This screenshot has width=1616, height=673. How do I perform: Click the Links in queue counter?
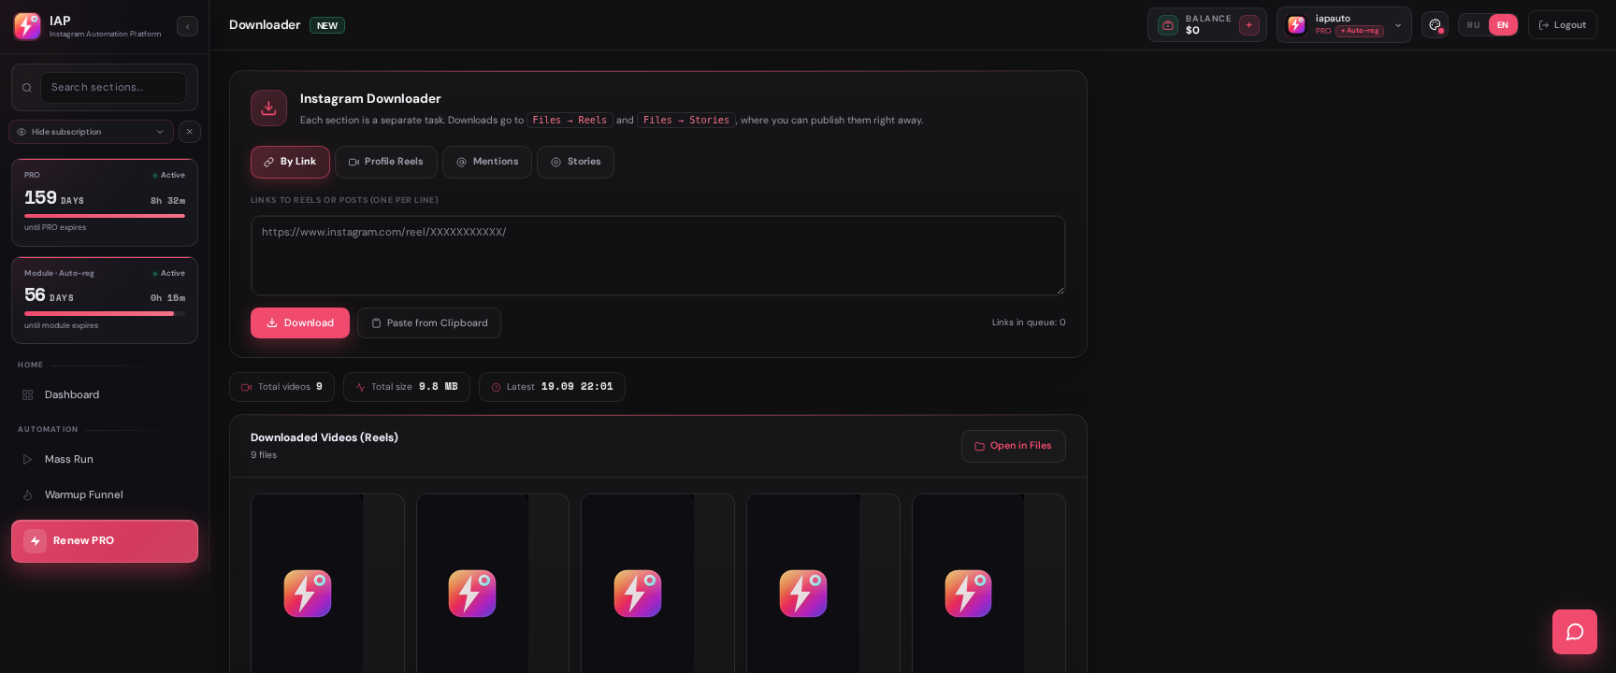coord(1029,322)
